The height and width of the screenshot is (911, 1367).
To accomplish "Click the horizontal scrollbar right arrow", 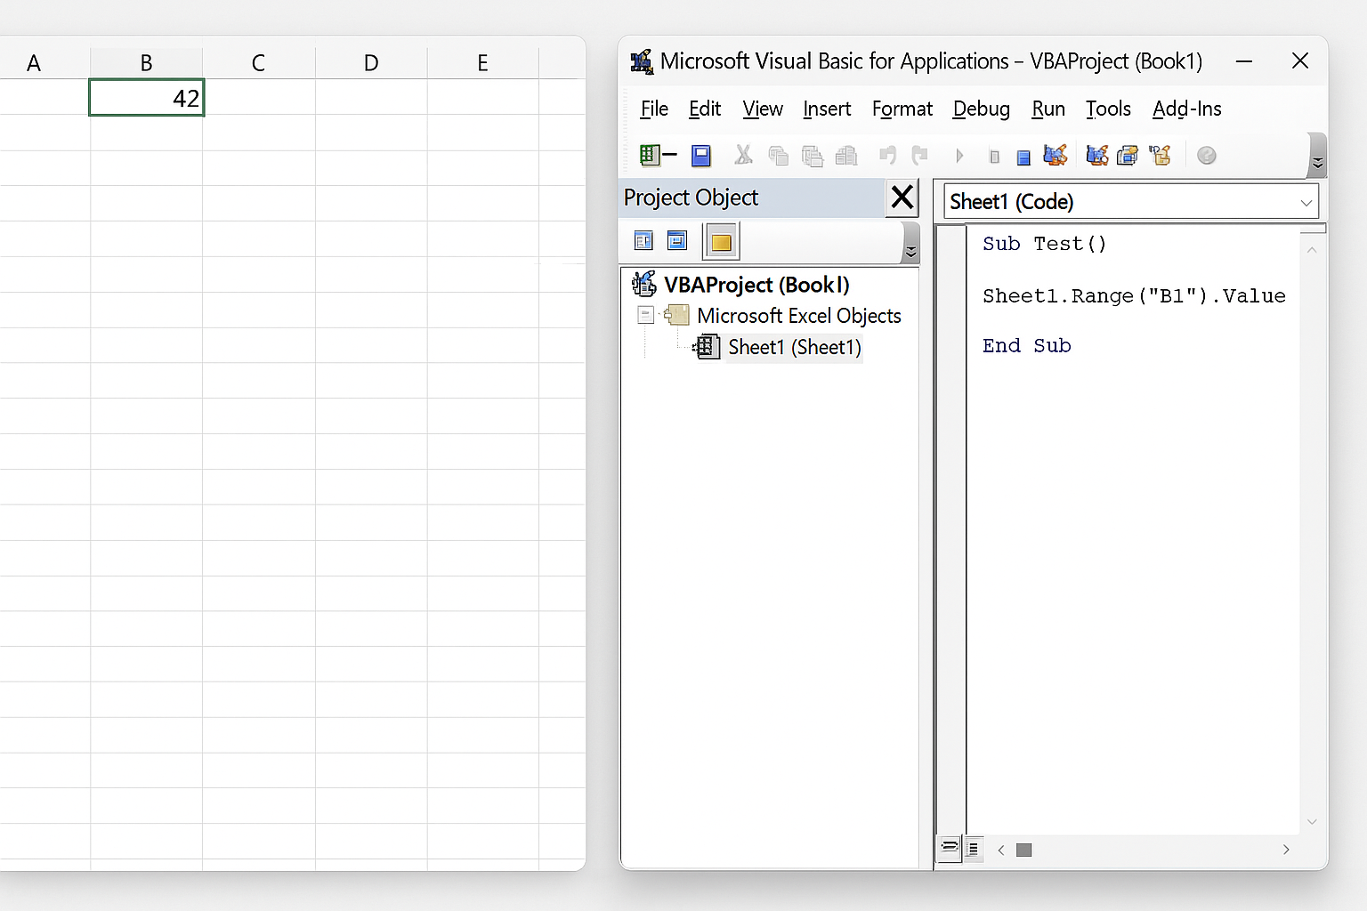I will [1286, 850].
